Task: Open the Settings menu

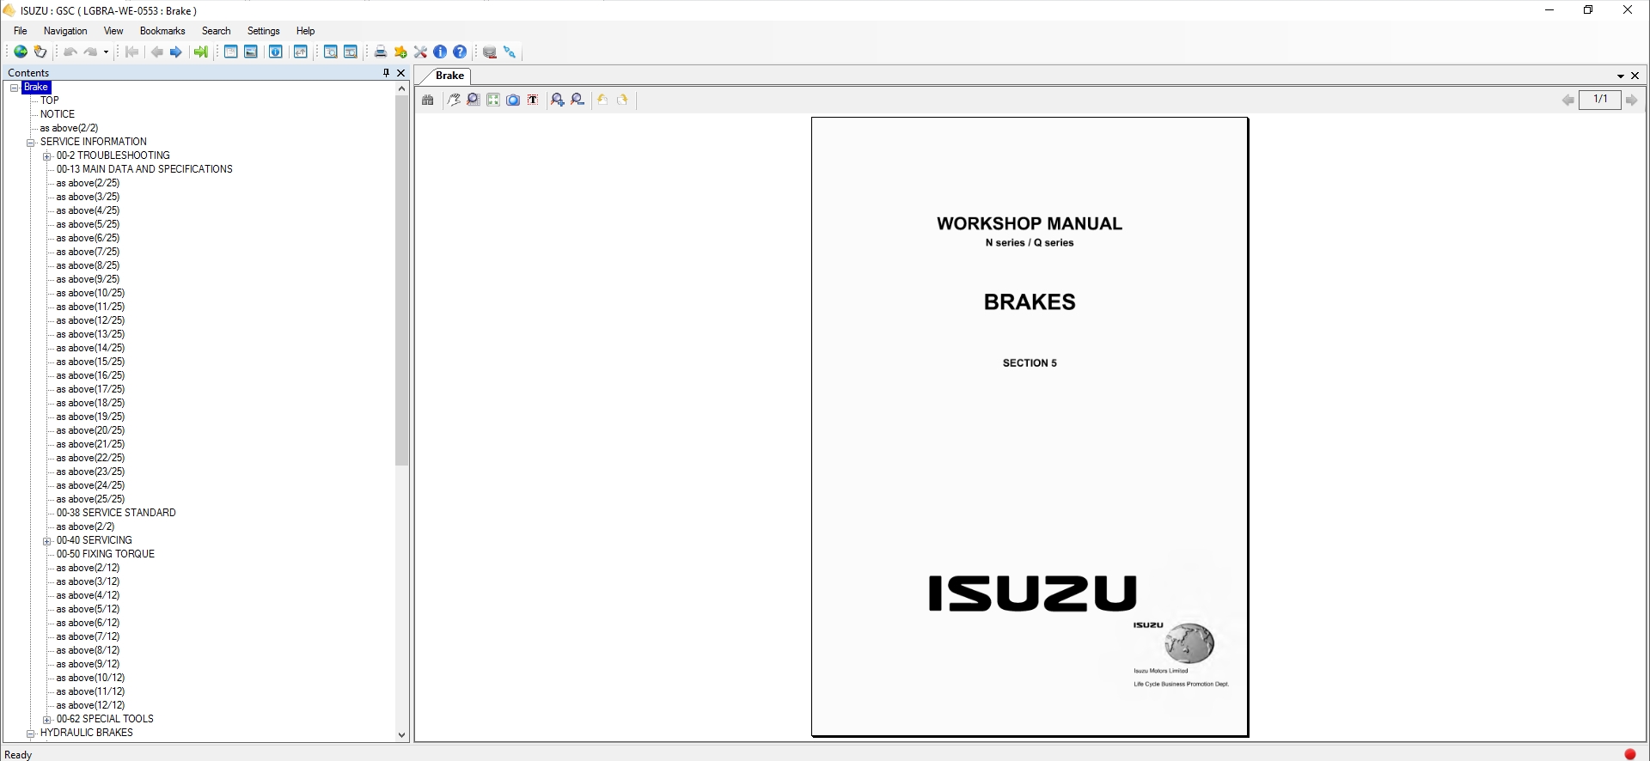Action: (x=264, y=31)
